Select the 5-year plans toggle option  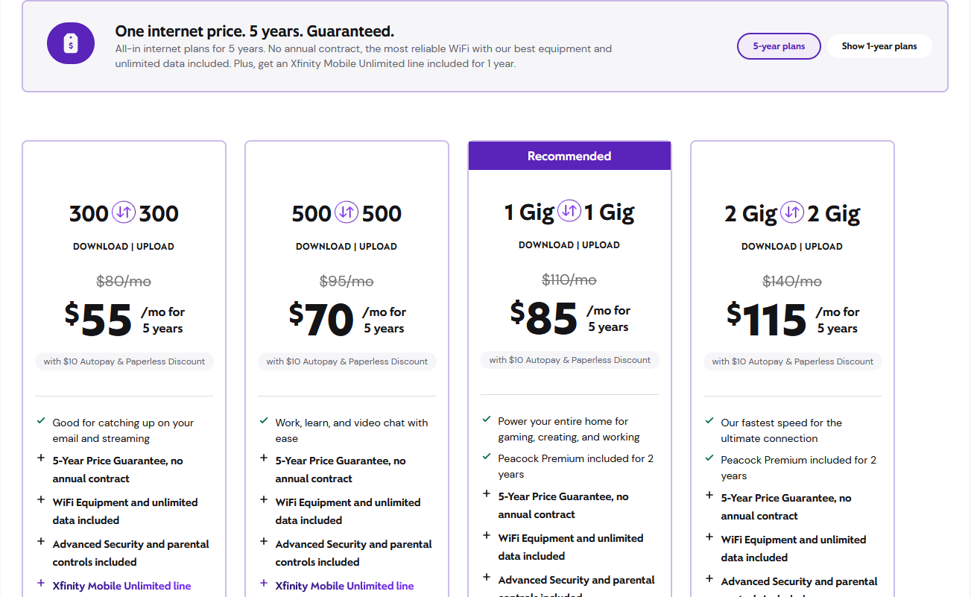(x=779, y=46)
